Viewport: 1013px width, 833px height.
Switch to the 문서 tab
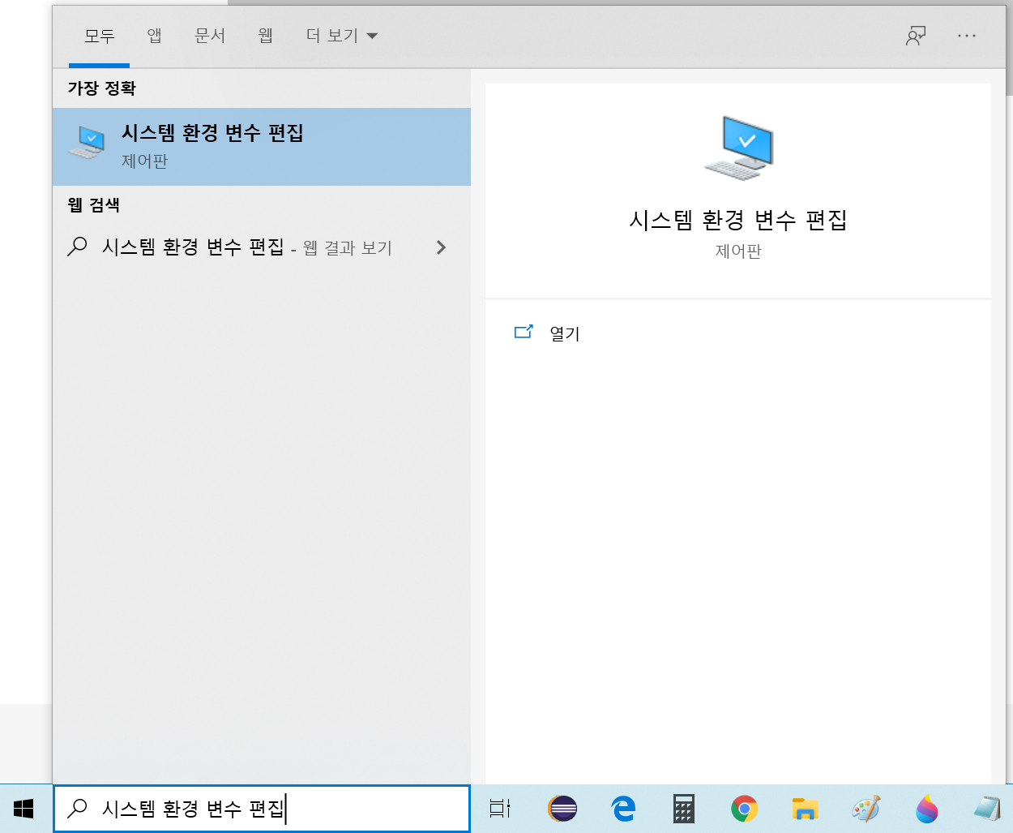[x=210, y=36]
